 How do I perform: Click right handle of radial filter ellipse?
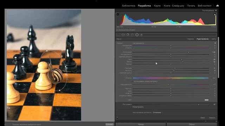click(66, 66)
